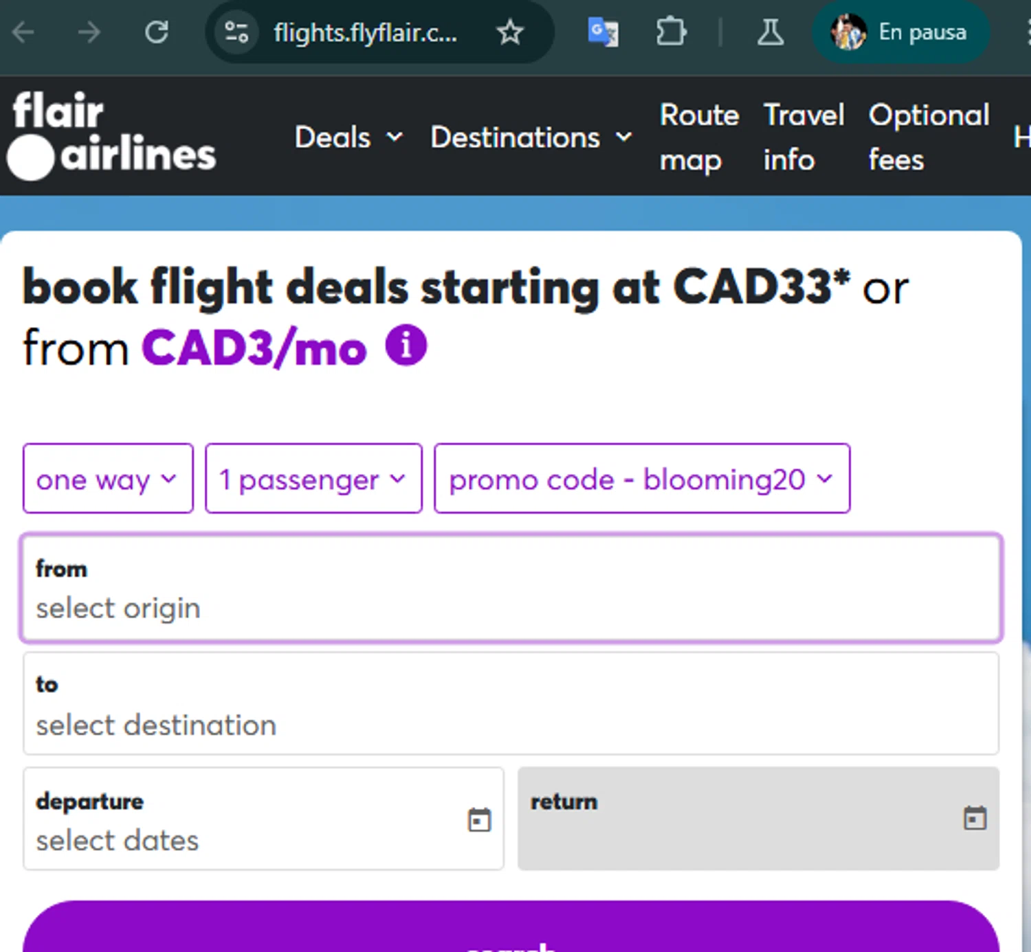Viewport: 1031px width, 952px height.
Task: Open the Optional fees link
Action: 928,137
